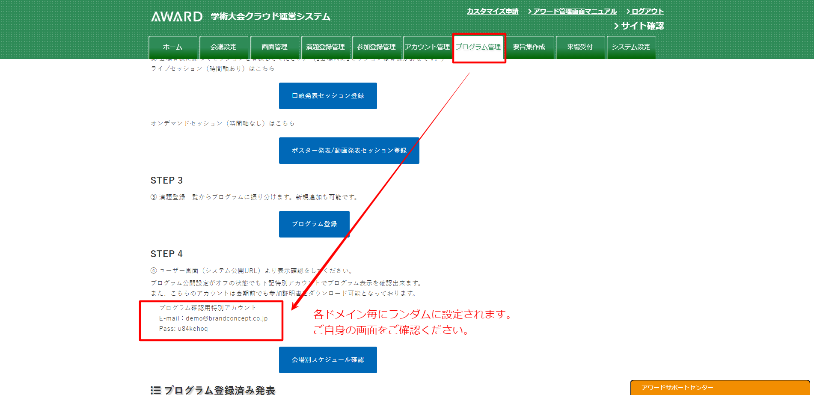Image resolution: width=814 pixels, height=395 pixels.
Task: Switch to the 会議設定 tab
Action: pos(224,47)
